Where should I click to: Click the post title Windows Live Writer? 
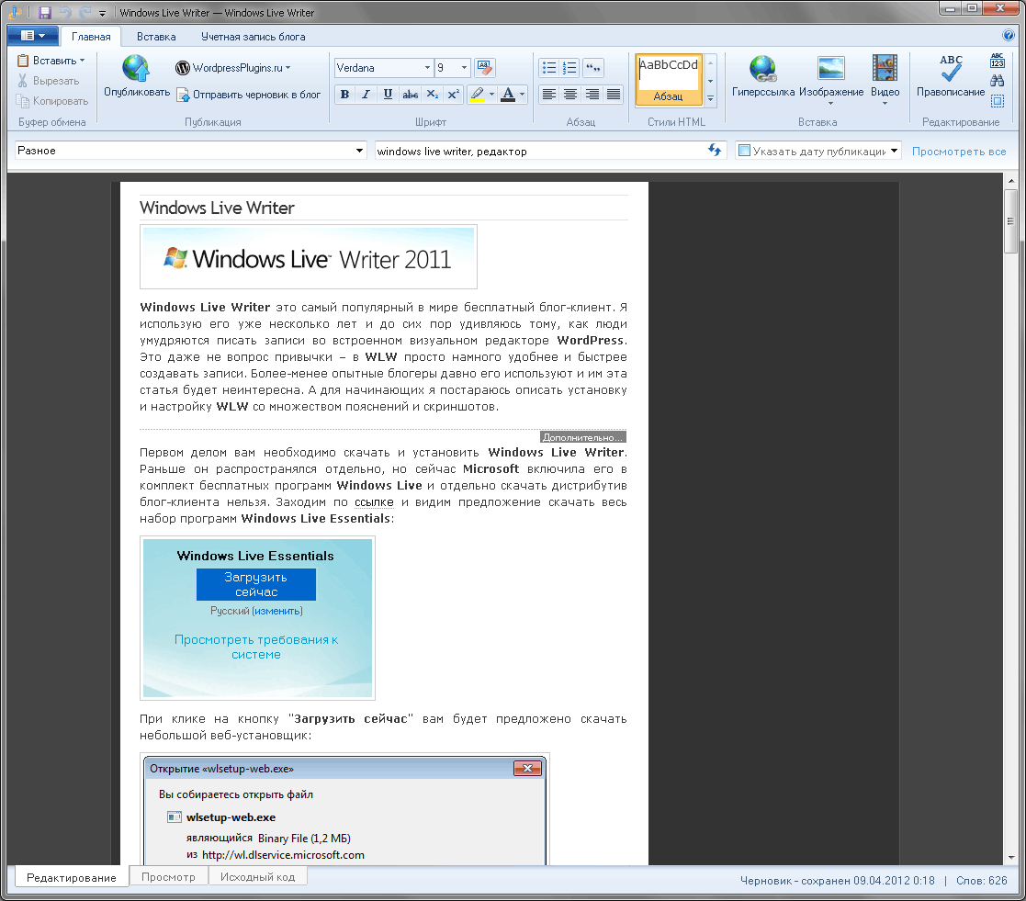pos(218,208)
